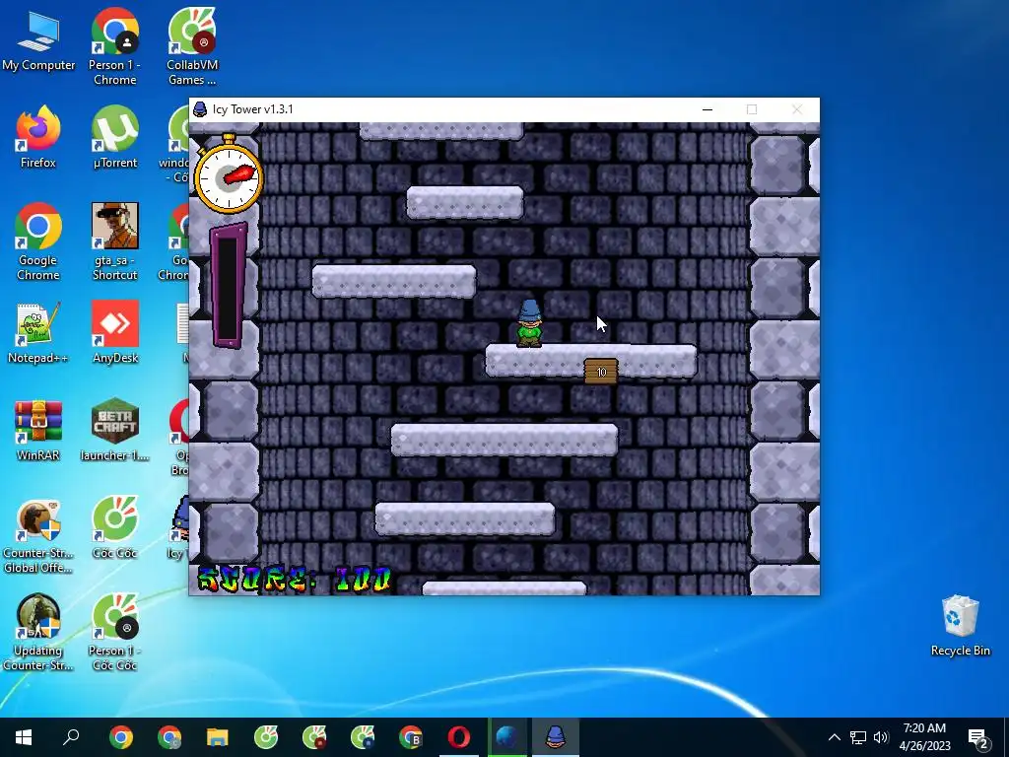This screenshot has height=757, width=1009.
Task: Select the Updating Counter-Strike desktop icon
Action: pyautogui.click(x=38, y=634)
